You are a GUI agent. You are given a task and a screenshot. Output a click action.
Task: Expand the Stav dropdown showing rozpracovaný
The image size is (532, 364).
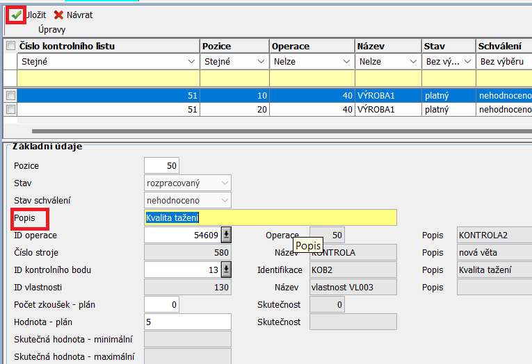pos(224,183)
